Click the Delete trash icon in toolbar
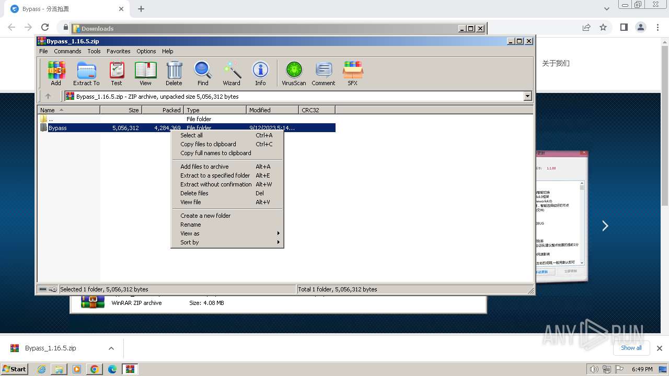Screen dimensions: 669x376 [174, 73]
